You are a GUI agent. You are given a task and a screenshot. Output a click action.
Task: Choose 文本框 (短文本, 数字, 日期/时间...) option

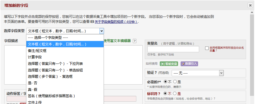pyautogui.click(x=65, y=44)
